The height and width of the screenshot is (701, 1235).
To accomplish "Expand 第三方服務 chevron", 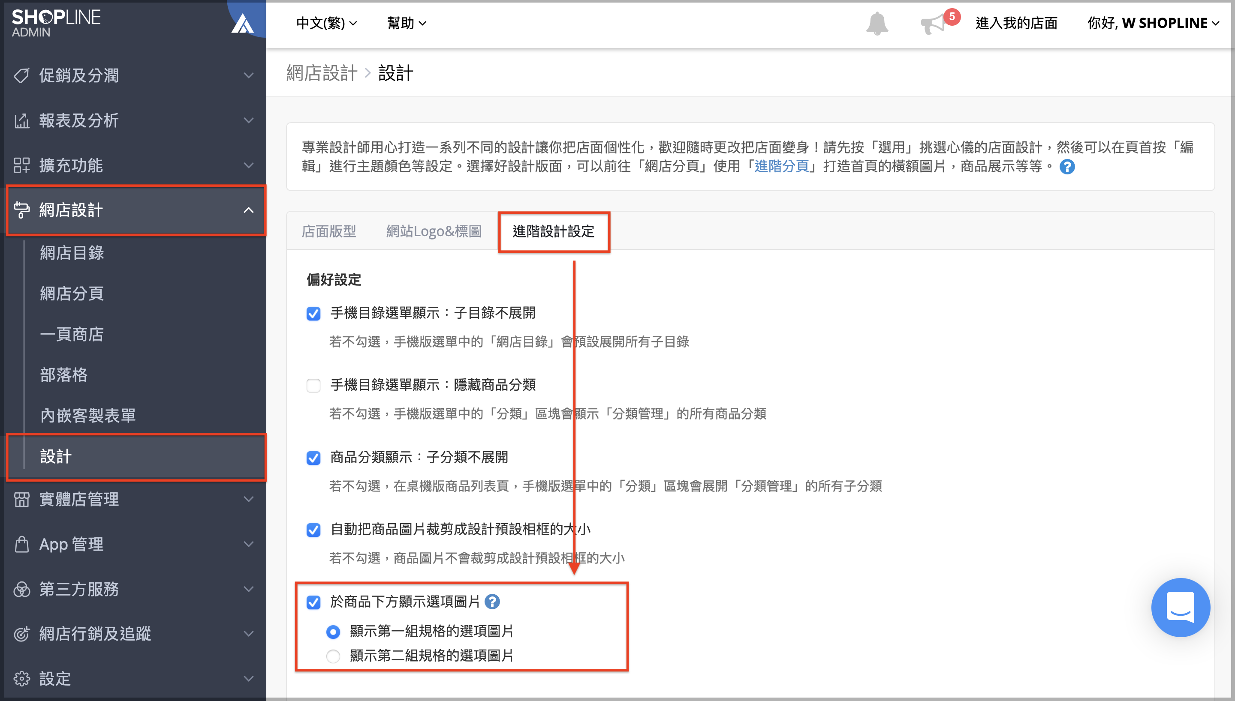I will (249, 589).
